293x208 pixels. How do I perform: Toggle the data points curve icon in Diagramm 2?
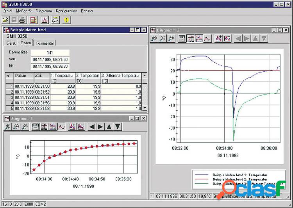tap(207, 38)
